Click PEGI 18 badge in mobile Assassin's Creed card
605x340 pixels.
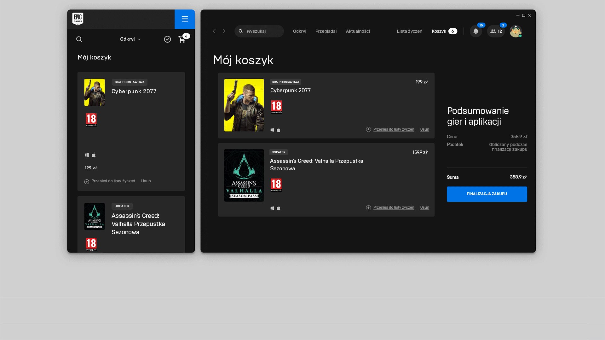(91, 244)
